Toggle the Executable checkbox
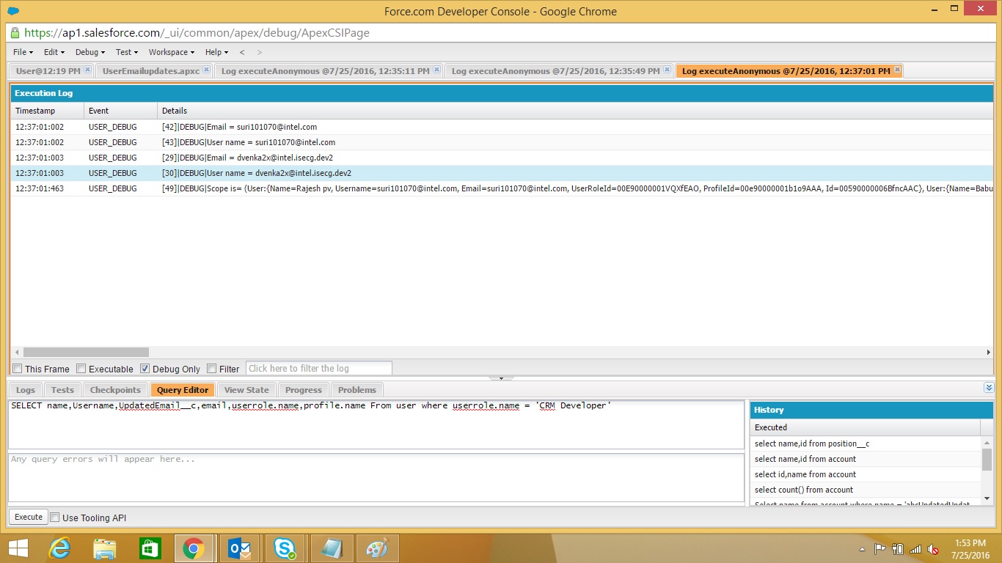The image size is (1002, 563). pyautogui.click(x=81, y=369)
